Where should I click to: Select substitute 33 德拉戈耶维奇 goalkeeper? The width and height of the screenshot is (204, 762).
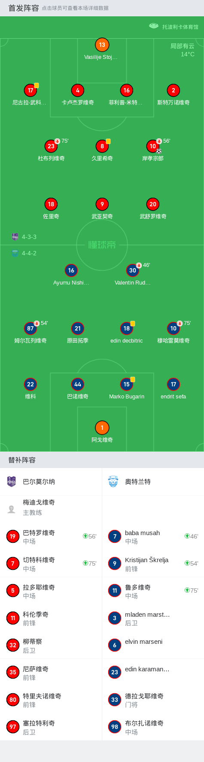153,700
